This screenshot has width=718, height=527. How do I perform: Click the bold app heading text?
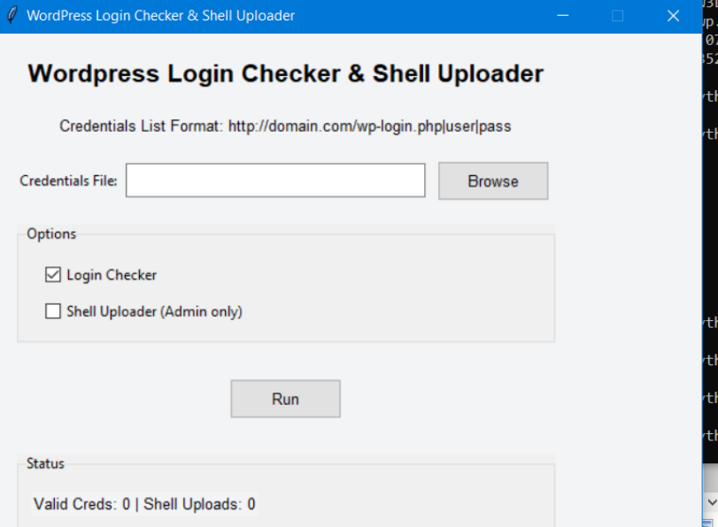[283, 76]
